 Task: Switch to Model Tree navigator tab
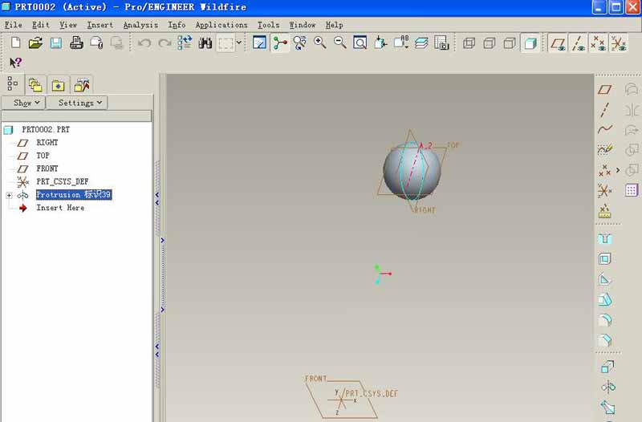(x=13, y=84)
